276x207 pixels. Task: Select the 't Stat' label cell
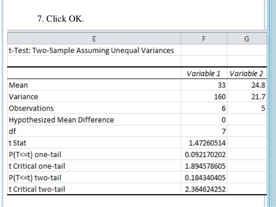point(94,143)
